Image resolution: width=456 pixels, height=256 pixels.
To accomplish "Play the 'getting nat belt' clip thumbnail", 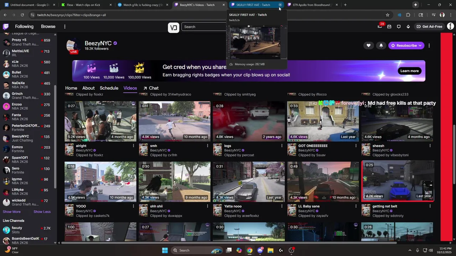I will pyautogui.click(x=398, y=181).
